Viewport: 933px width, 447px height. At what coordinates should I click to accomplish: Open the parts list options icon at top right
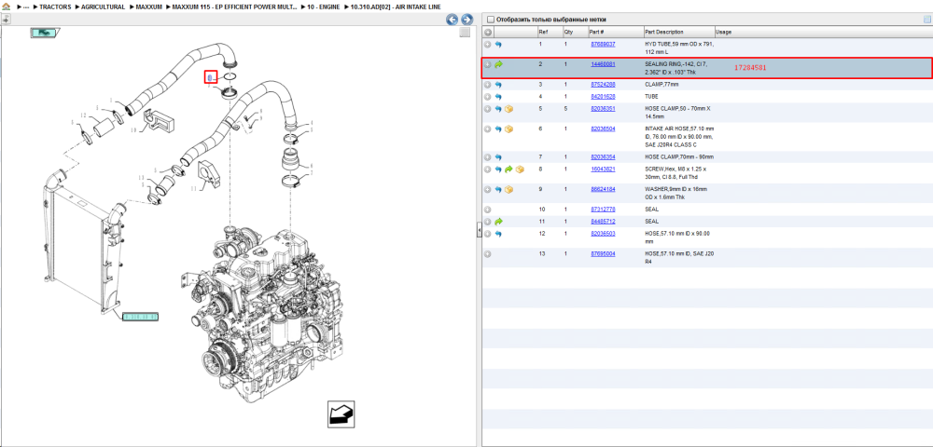tap(926, 19)
